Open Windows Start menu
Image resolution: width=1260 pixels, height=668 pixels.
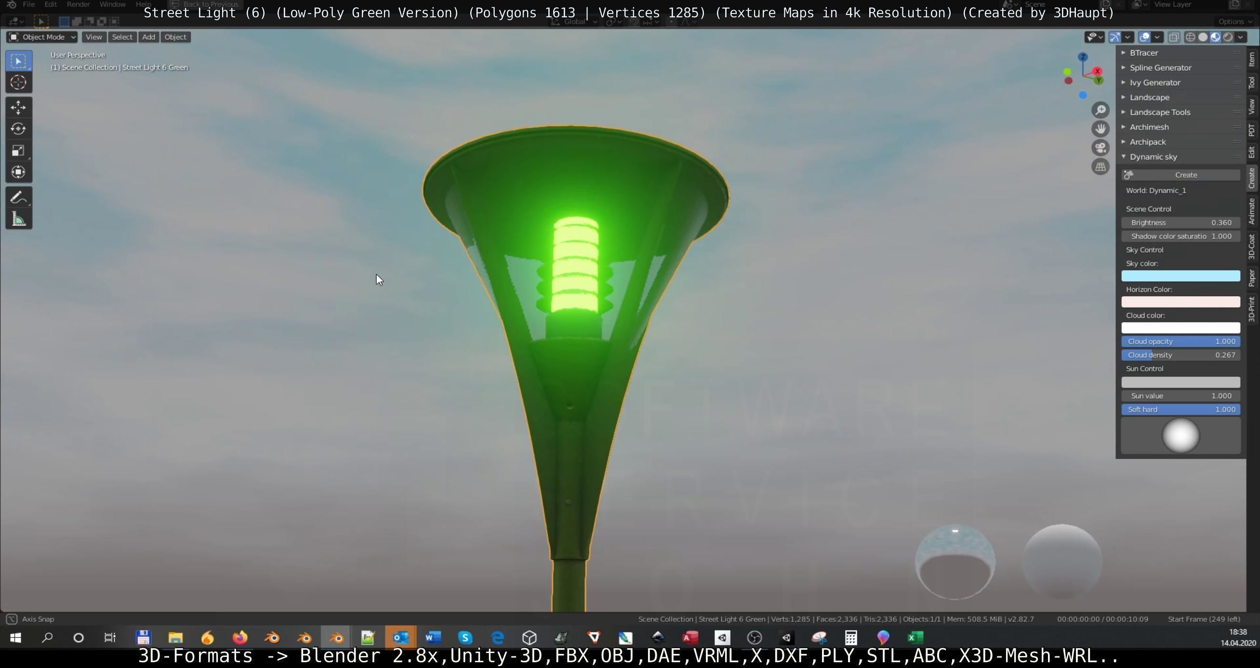pyautogui.click(x=15, y=638)
